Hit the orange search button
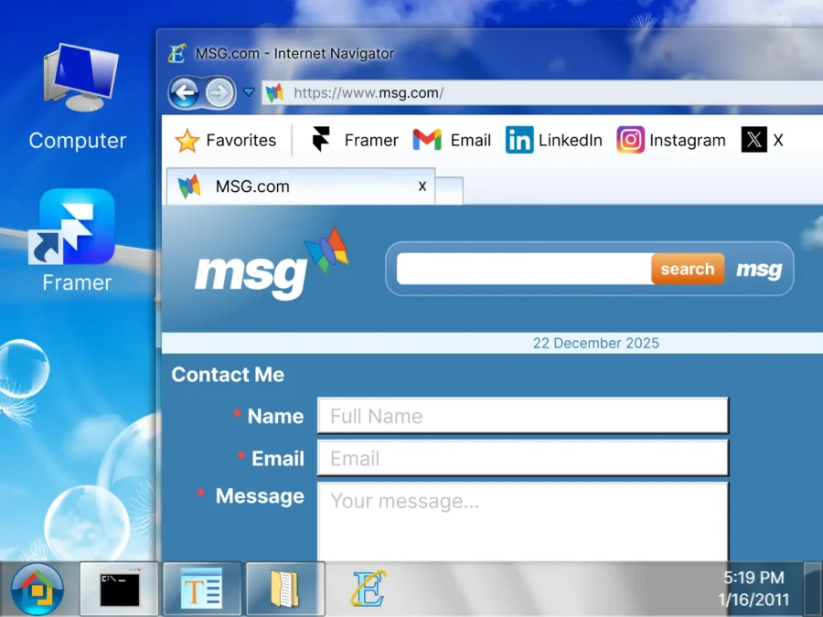Viewport: 823px width, 617px height. click(688, 269)
